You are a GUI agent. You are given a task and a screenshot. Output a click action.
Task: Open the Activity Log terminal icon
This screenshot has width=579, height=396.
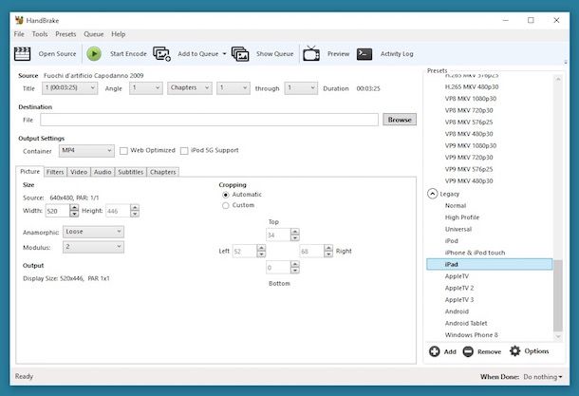point(364,54)
